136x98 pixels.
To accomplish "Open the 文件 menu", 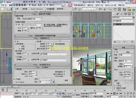I will [4, 5].
